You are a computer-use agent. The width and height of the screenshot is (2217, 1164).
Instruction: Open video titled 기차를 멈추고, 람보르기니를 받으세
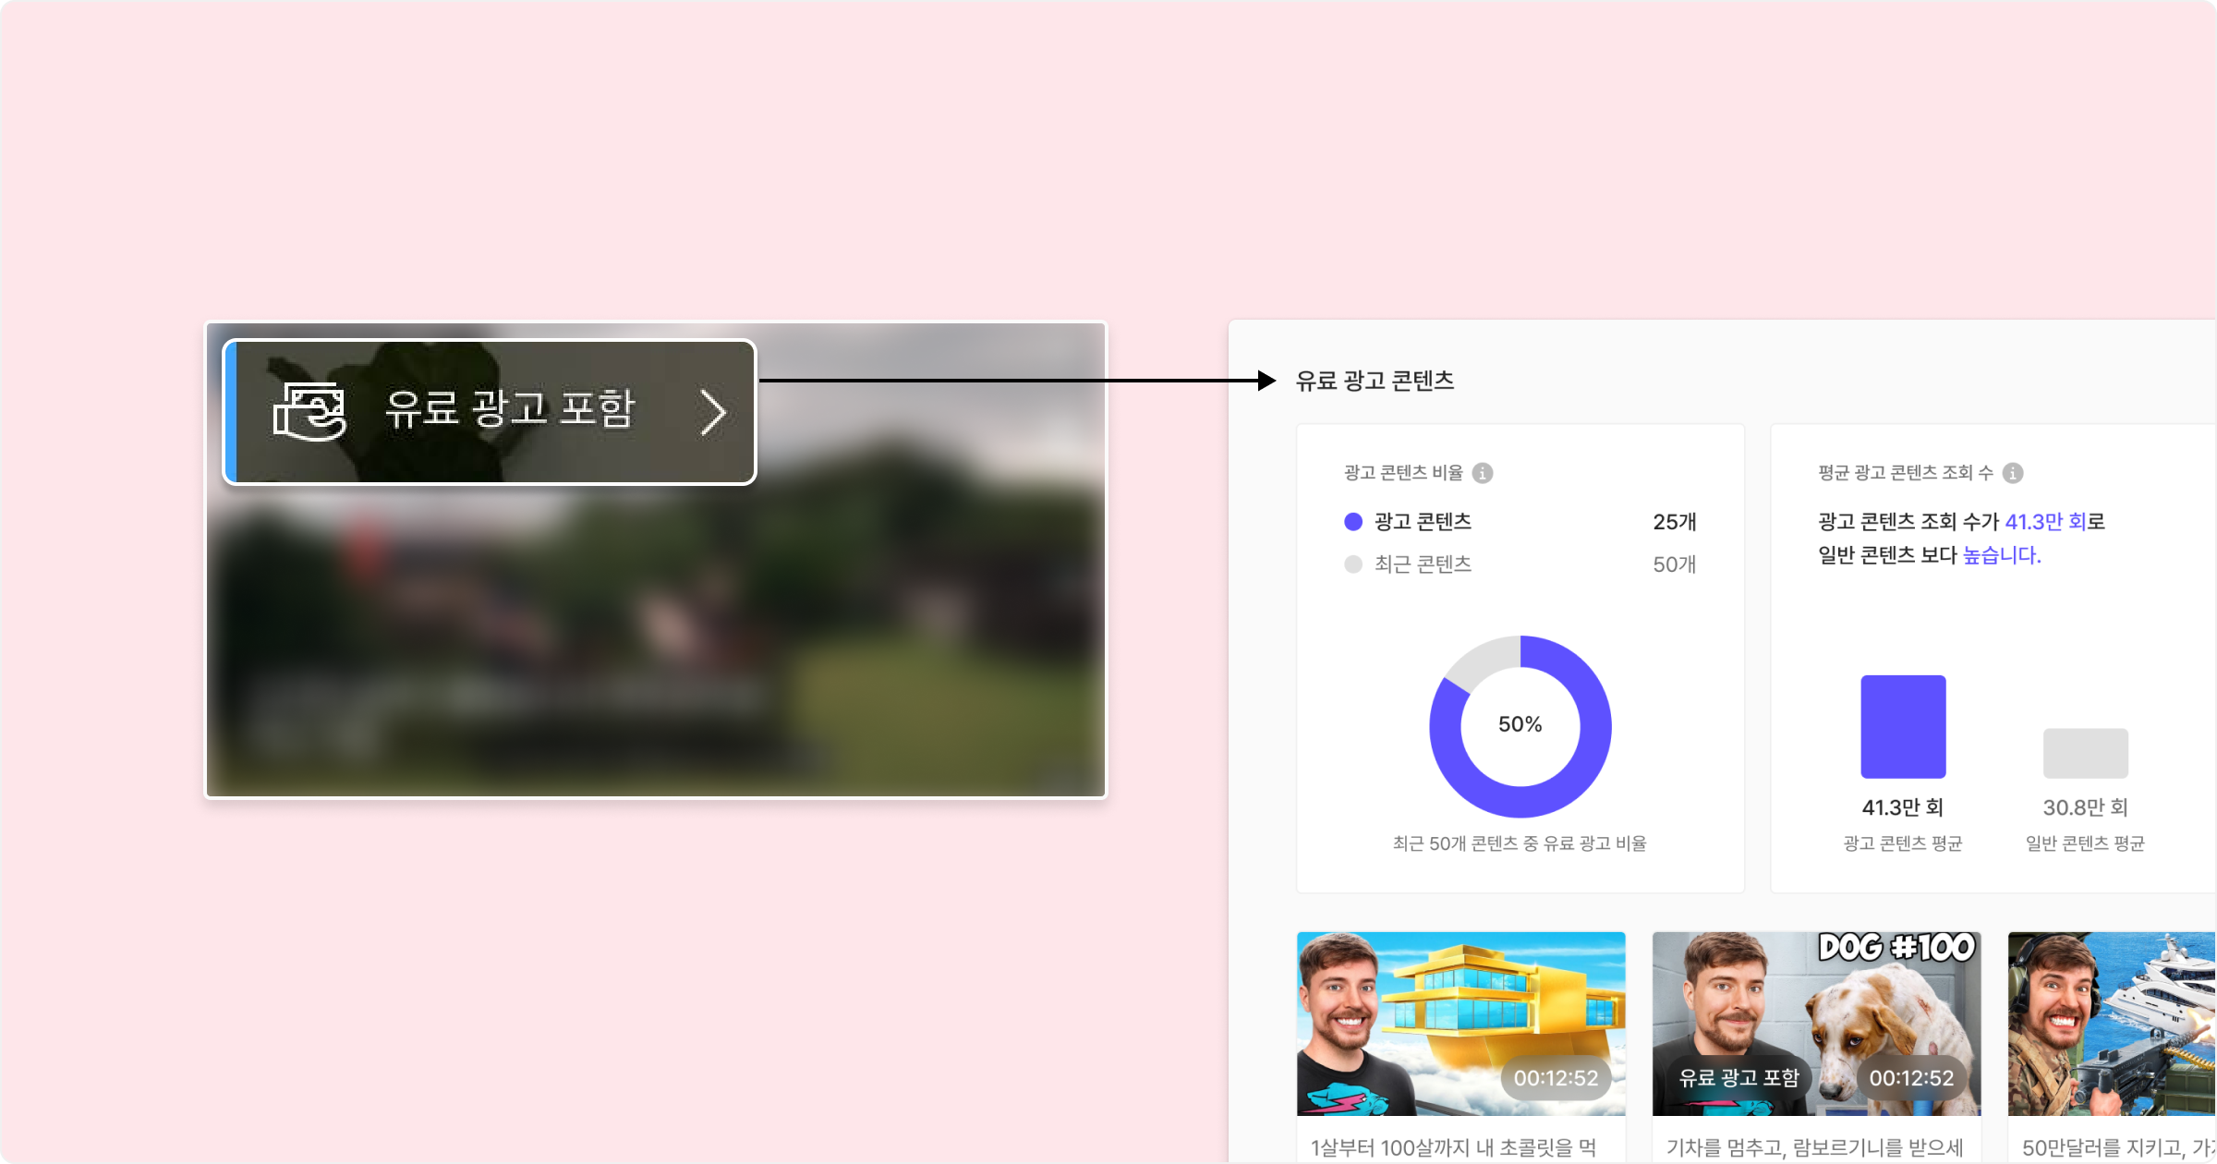click(1814, 1147)
